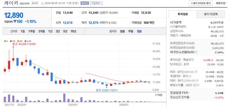
Task: Click the down-triangle icon before 150 change
Action: click(x=15, y=22)
